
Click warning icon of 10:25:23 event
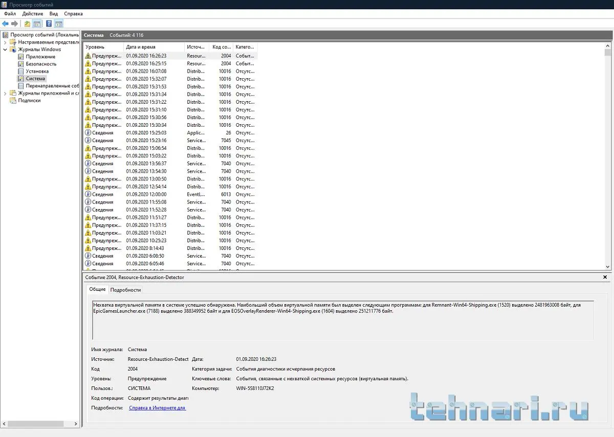[x=88, y=240]
